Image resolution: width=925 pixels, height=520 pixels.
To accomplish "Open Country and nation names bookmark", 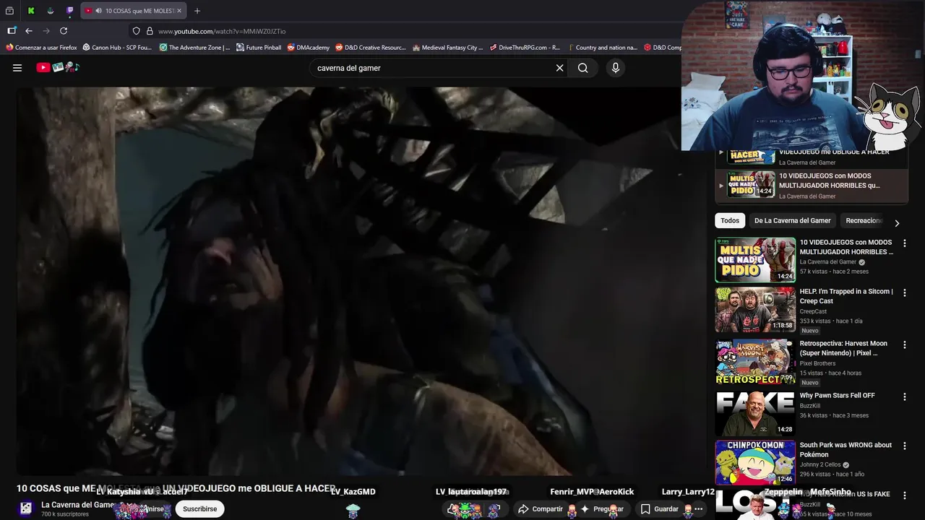I will (x=602, y=48).
